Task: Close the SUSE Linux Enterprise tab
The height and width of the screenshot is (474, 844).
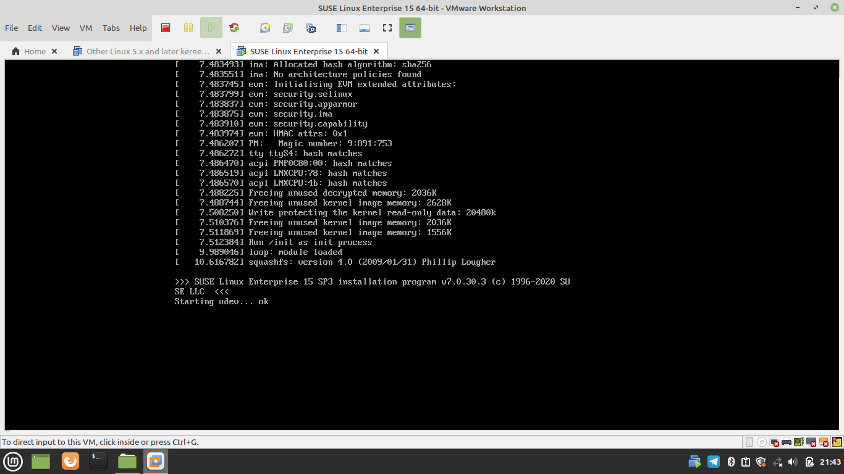Action: [377, 51]
